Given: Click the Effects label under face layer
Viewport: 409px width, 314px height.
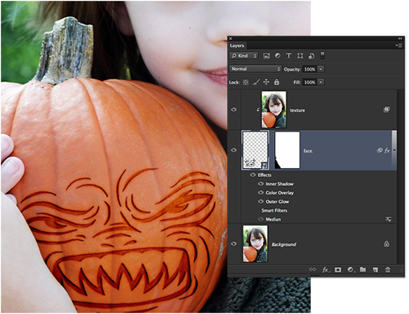Looking at the screenshot, I should tap(265, 175).
